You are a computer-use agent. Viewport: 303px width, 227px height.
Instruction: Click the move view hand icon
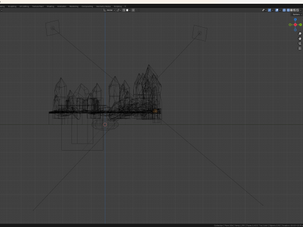click(300, 38)
